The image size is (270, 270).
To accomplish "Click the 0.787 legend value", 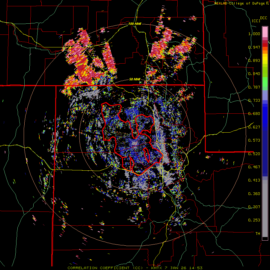I will 254,87.
